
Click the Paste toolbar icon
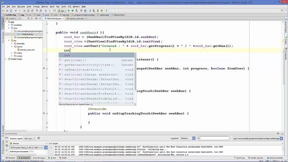point(32,11)
